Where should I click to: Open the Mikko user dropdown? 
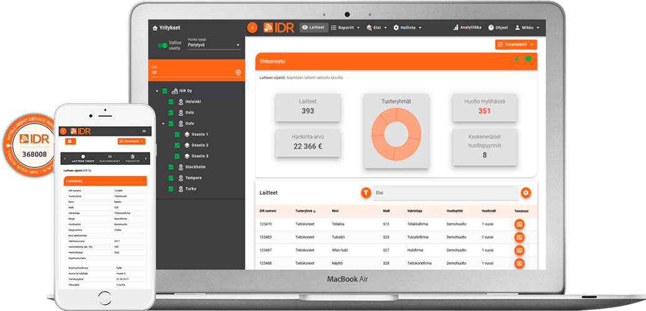click(x=527, y=27)
